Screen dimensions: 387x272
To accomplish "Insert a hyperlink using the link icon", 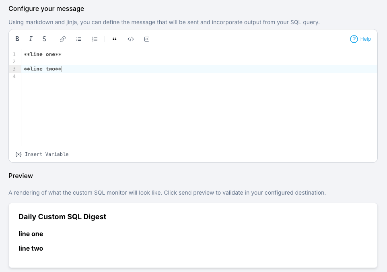I will (63, 39).
